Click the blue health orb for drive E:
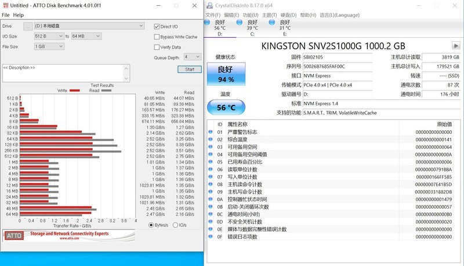The height and width of the screenshot is (266, 464). pos(272,23)
